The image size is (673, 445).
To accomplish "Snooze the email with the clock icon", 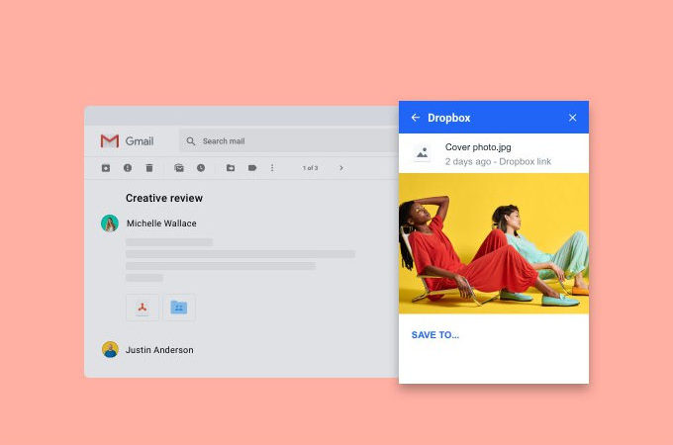I will [x=201, y=168].
